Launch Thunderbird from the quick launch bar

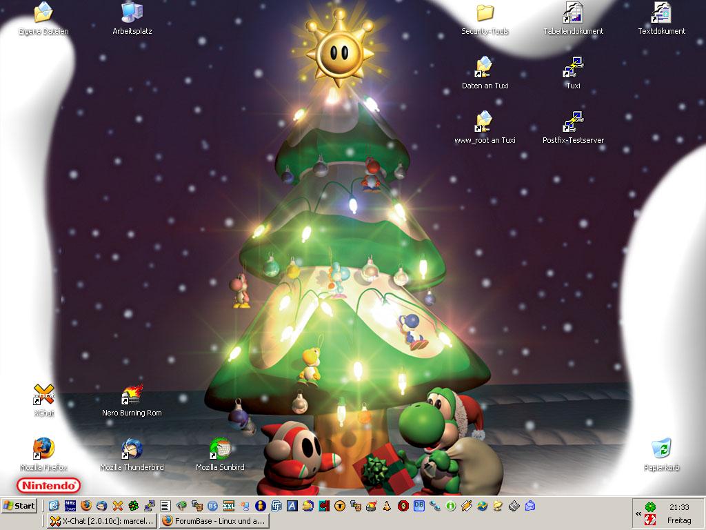(102, 506)
